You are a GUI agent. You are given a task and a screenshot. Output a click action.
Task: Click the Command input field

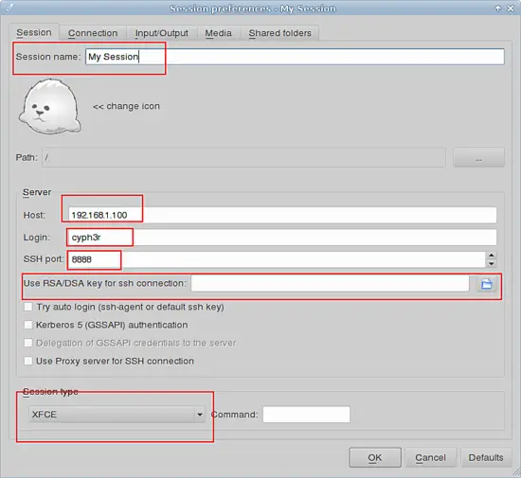(306, 415)
